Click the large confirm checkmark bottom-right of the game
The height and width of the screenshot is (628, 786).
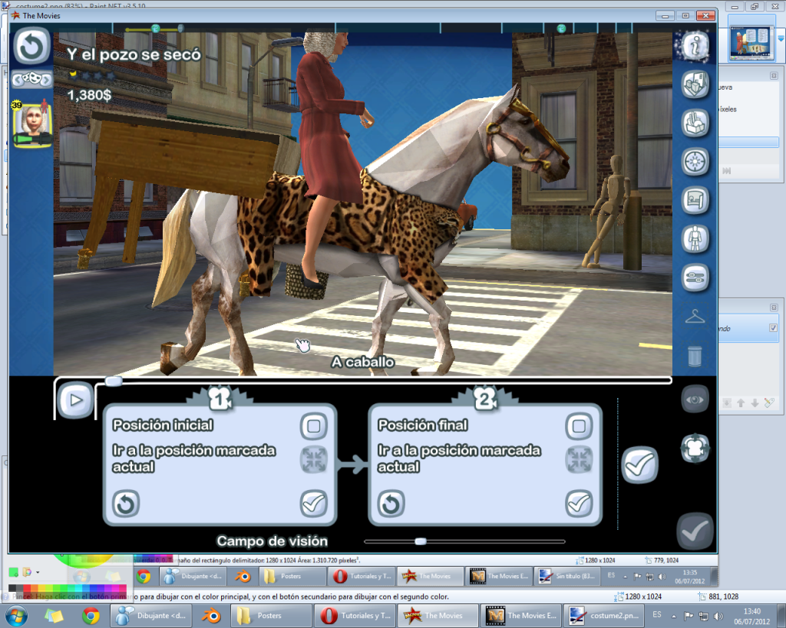[x=695, y=532]
